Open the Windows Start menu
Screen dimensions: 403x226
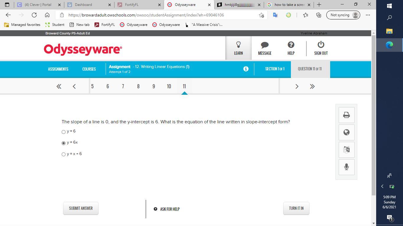(389, 6)
